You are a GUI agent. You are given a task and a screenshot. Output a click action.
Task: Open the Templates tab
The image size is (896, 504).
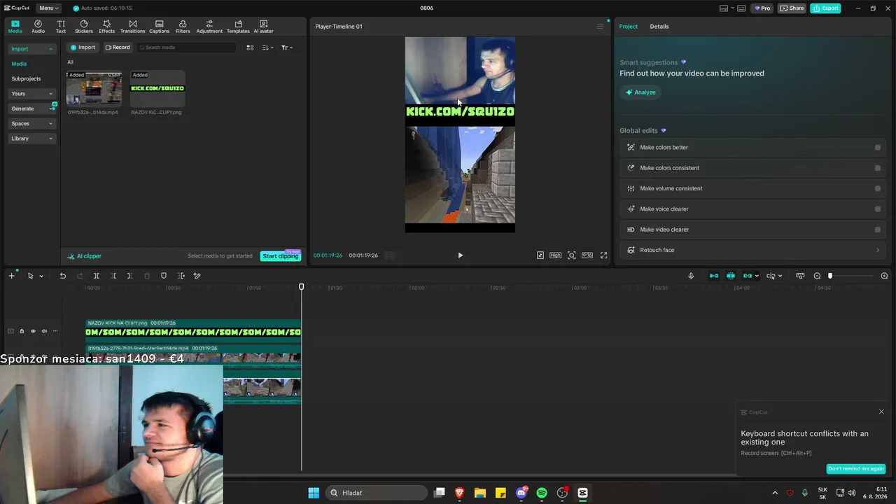(238, 27)
